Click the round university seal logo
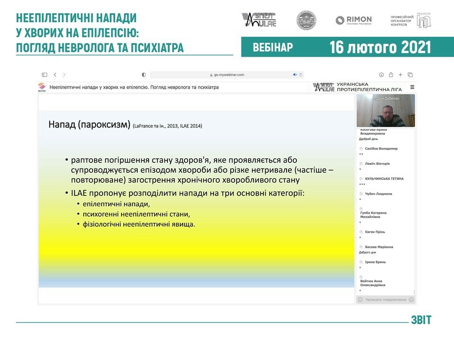This screenshot has width=454, height=340. click(306, 20)
